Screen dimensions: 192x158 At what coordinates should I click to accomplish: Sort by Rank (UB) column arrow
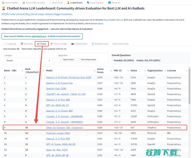(x=23, y=71)
